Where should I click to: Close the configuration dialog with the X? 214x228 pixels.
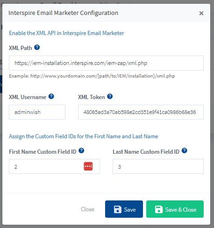point(201,13)
